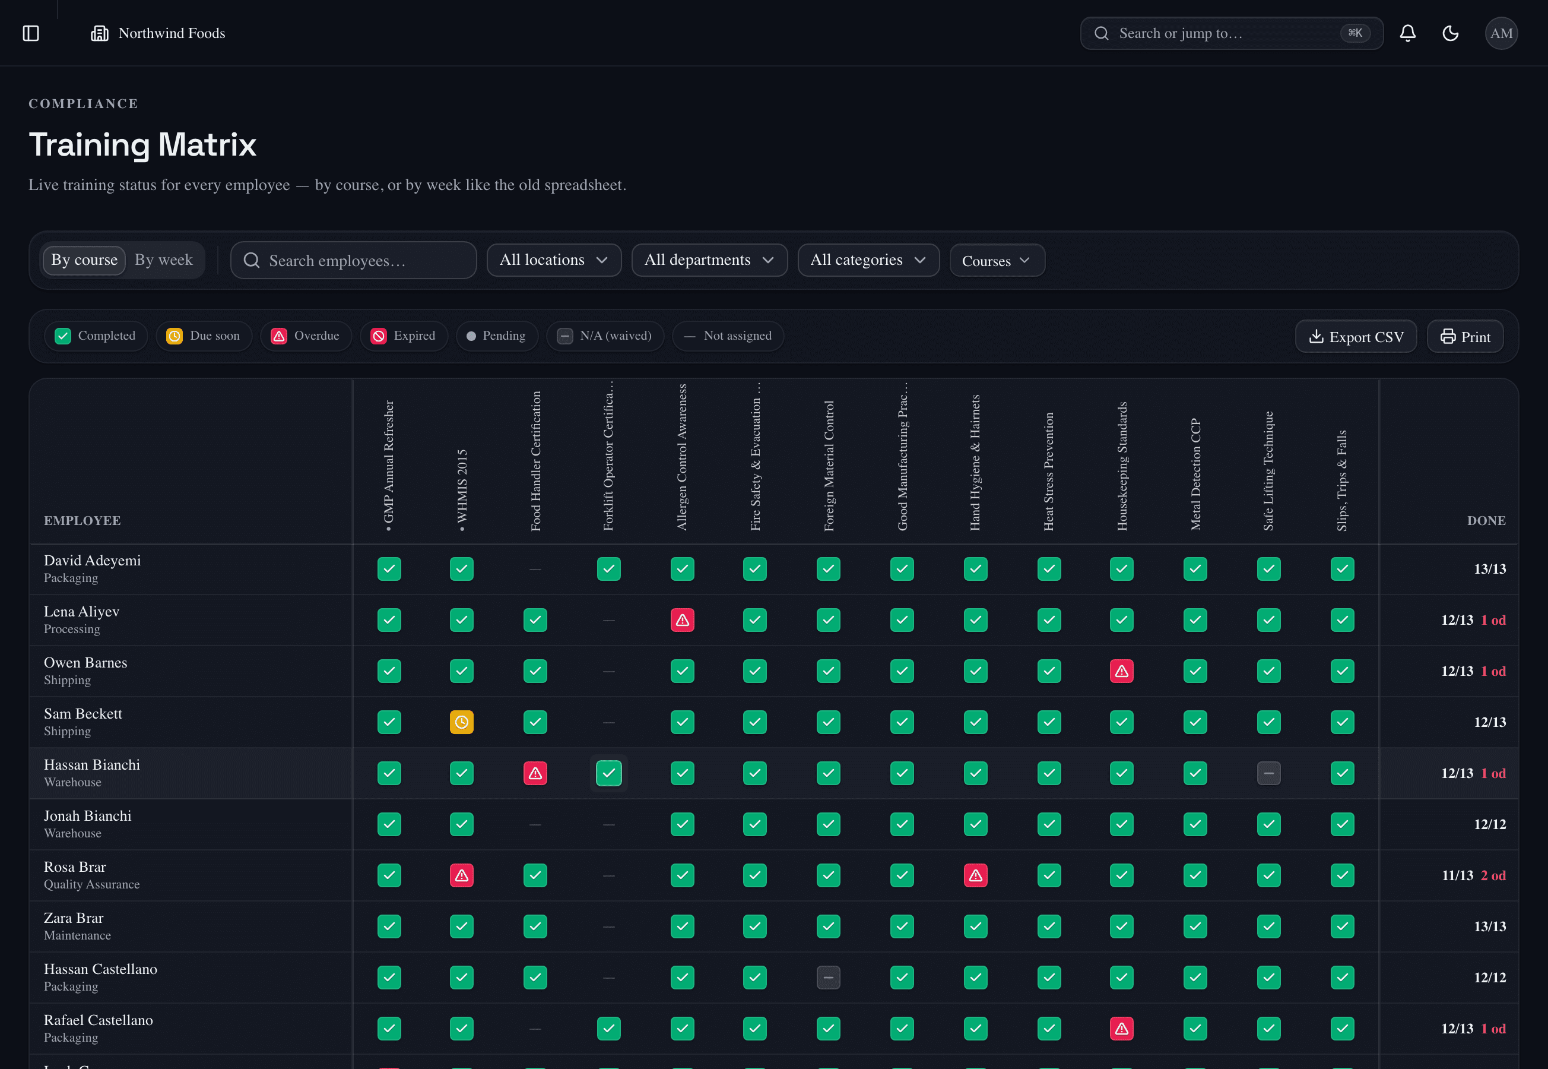Click Owen Barnes' Heat Stress Prevention check

click(x=1049, y=671)
